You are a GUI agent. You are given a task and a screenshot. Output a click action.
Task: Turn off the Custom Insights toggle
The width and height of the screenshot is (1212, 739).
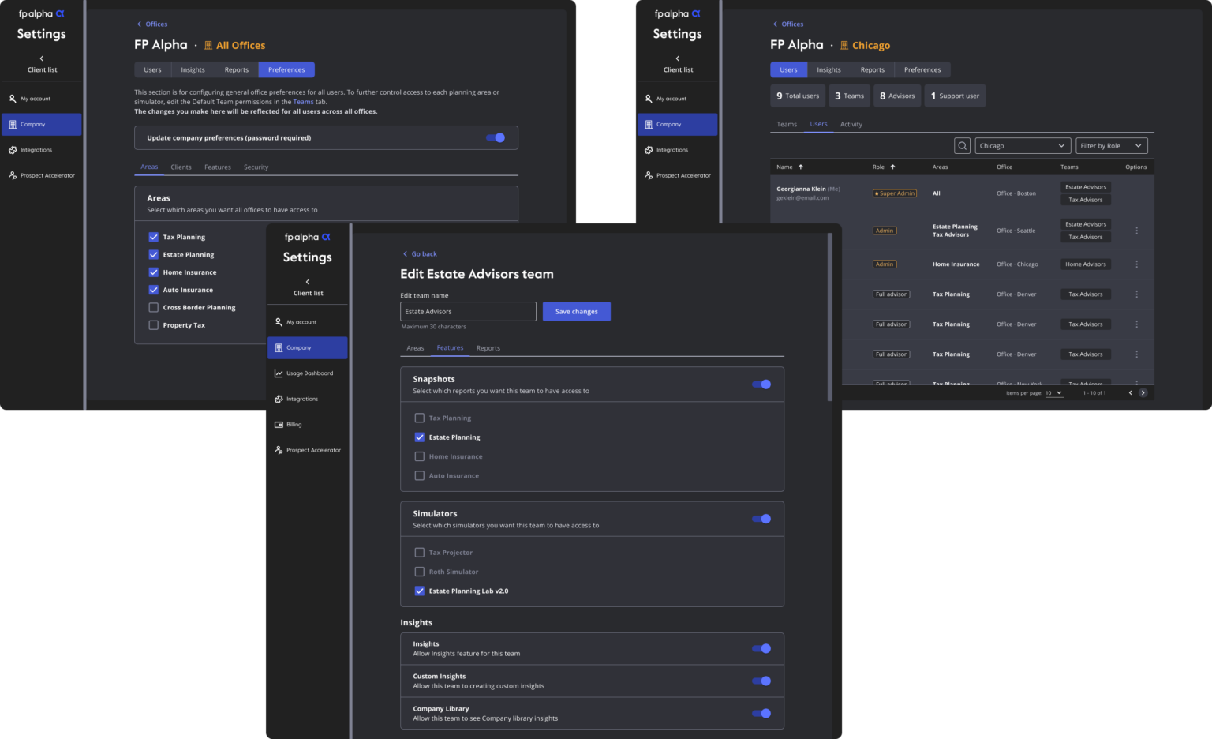coord(761,681)
